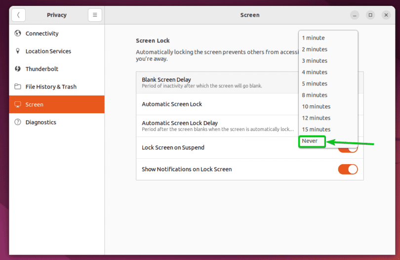Go to File History & Trash
Screen dimensions: 400x260
(51, 87)
